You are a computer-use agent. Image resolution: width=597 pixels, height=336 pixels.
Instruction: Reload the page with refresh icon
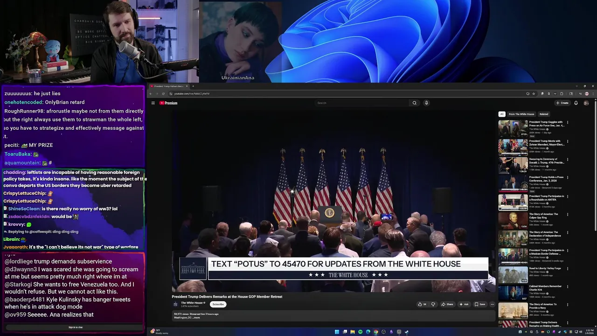163,94
